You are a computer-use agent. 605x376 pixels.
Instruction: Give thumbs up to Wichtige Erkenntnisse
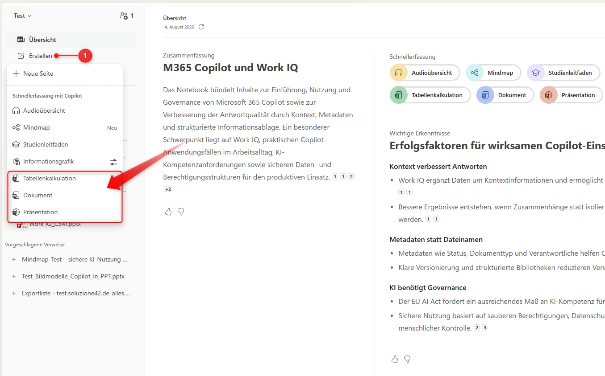[395, 359]
